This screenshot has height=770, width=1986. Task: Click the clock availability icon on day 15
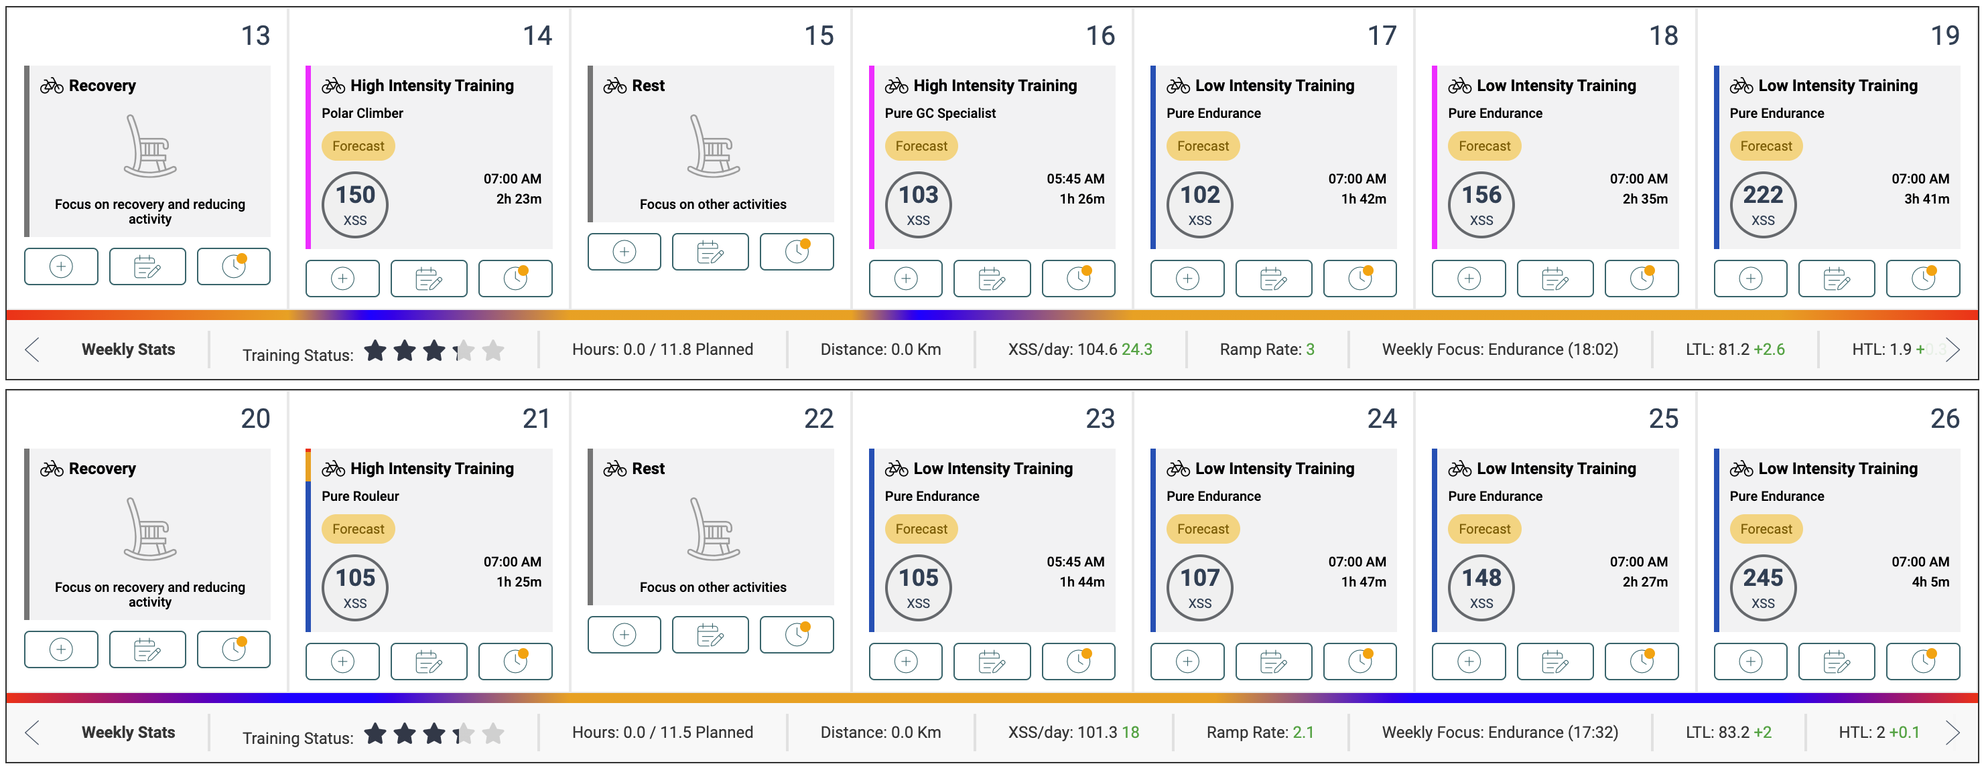pyautogui.click(x=797, y=252)
